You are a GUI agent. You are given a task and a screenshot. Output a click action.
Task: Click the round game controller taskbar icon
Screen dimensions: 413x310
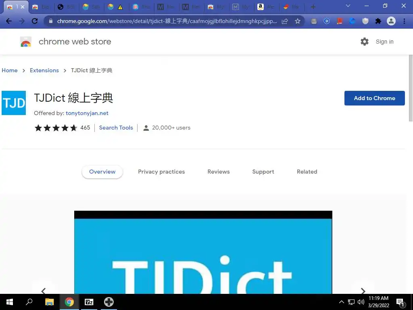[109, 302]
